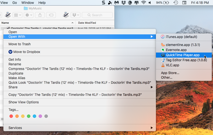Copy the Doctorin' The Tardis mp3
The width and height of the screenshot is (213, 135).
[x=79, y=94]
